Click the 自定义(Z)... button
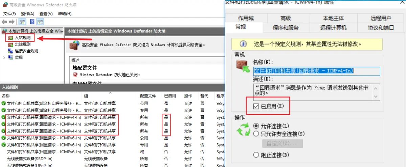 tap(283, 144)
